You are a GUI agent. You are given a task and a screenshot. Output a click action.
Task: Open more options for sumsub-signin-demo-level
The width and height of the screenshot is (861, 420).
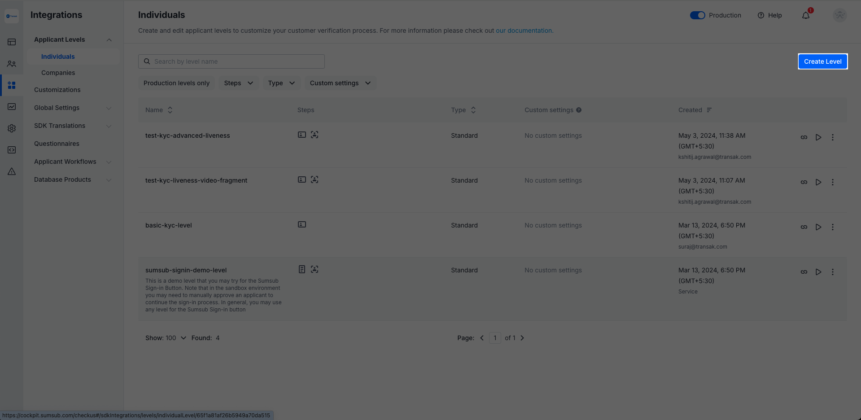833,272
